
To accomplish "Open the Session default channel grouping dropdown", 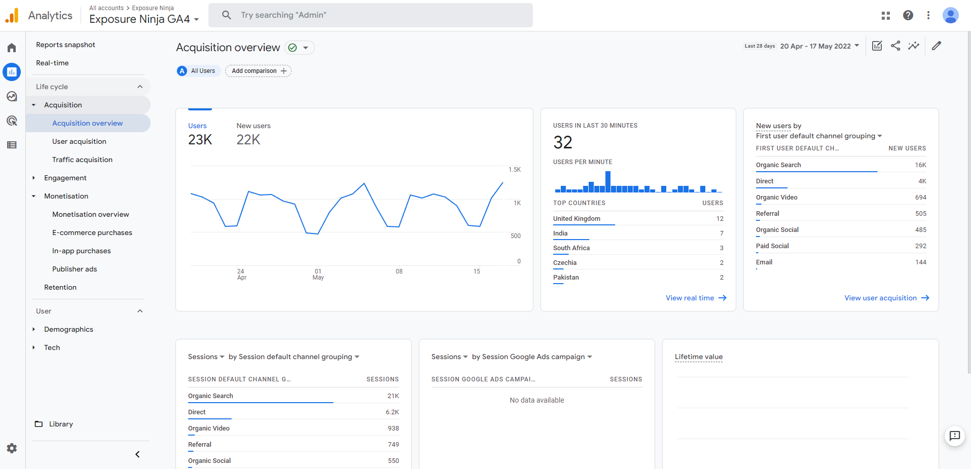I will pyautogui.click(x=294, y=357).
